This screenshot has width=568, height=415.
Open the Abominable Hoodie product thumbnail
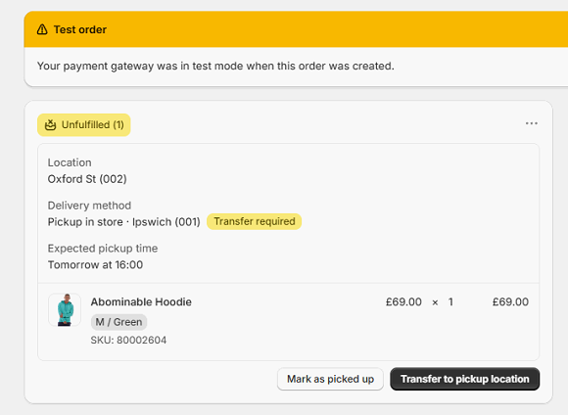[x=65, y=310]
